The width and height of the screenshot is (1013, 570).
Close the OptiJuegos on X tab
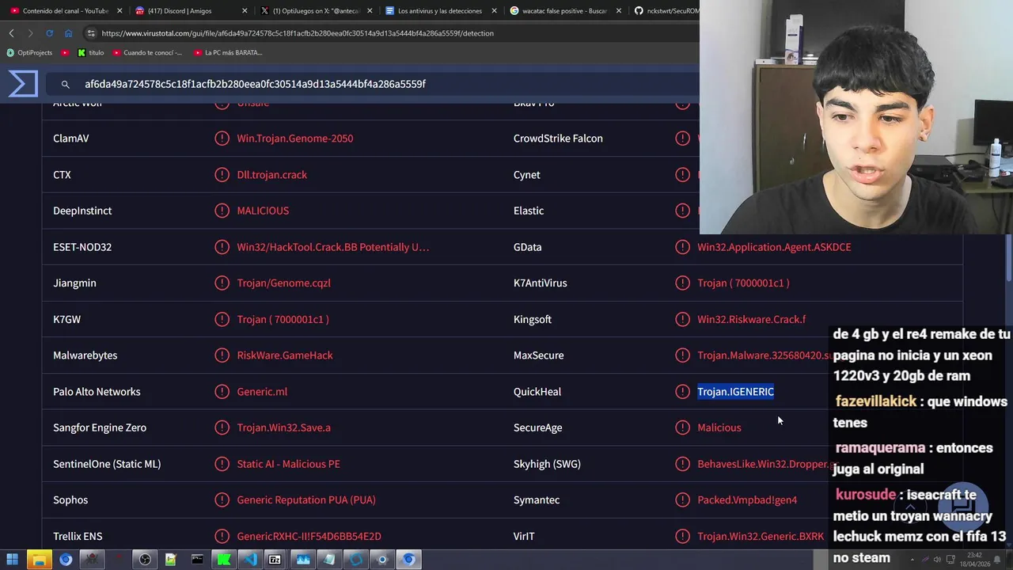(370, 11)
